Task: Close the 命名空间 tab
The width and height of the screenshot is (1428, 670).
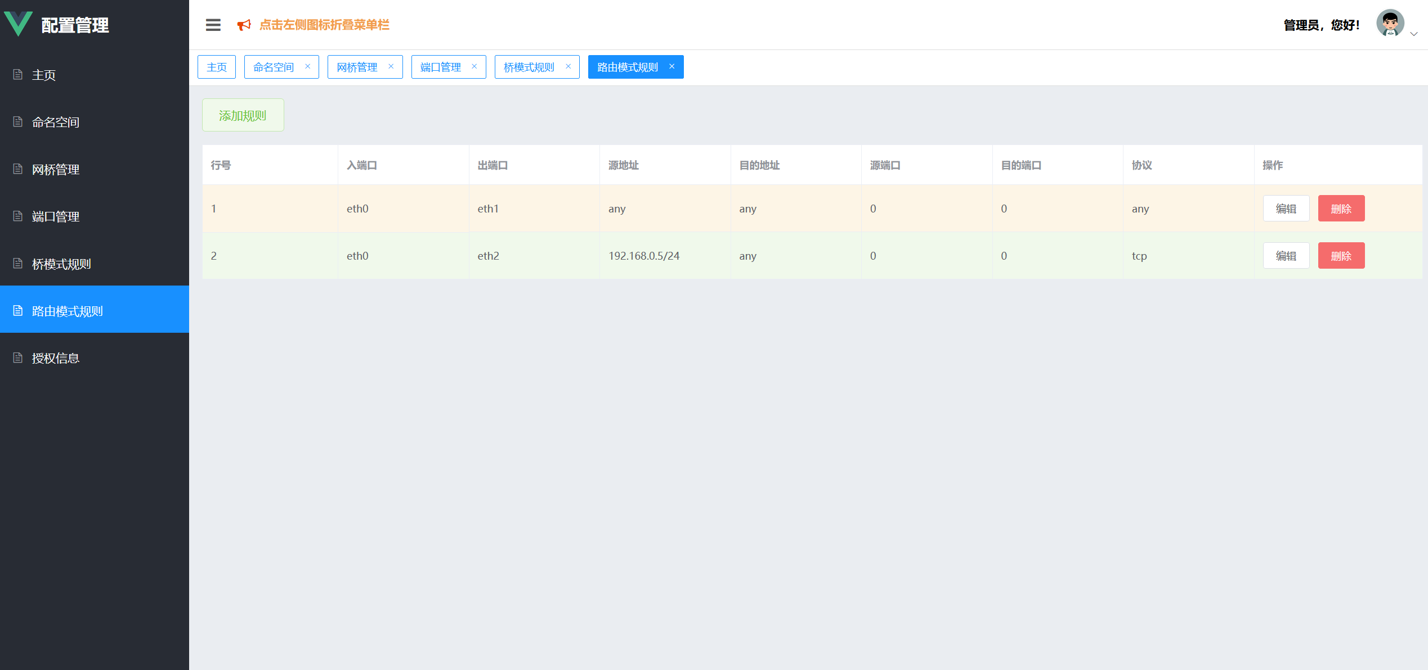Action: point(307,66)
